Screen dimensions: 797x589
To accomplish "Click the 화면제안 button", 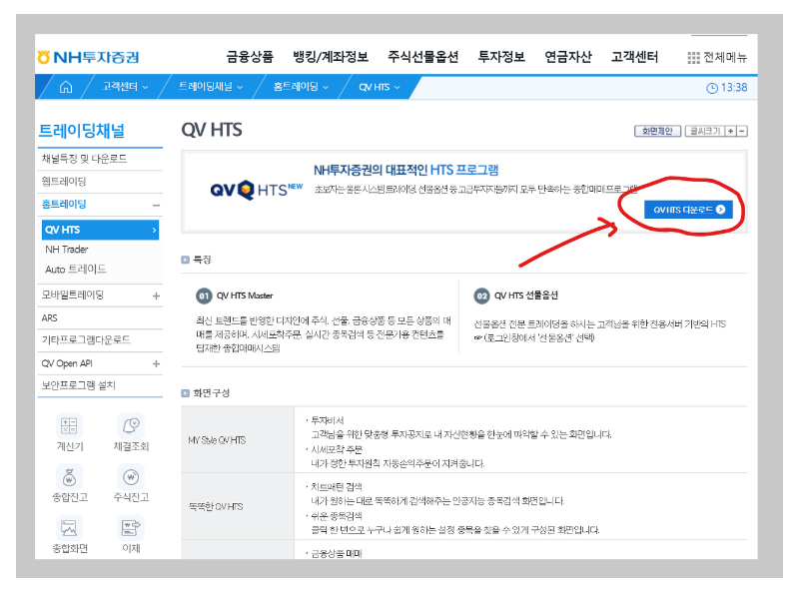I will click(657, 131).
